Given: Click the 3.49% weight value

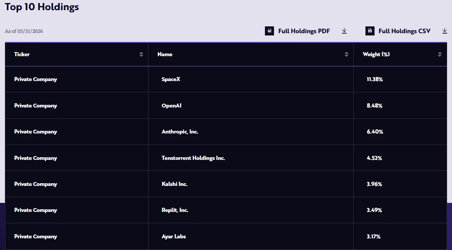Looking at the screenshot, I should coord(374,210).
